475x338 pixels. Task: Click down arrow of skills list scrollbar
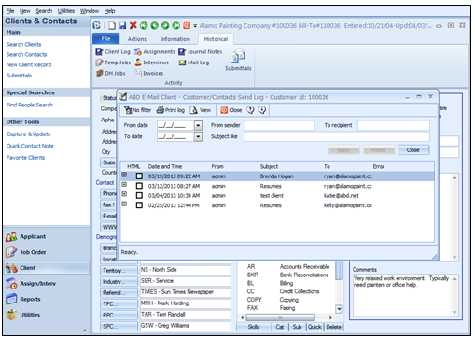click(x=339, y=309)
